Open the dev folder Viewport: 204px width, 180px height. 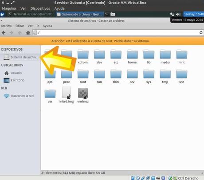[99, 57]
